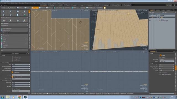
Task: Switch to the Paint layout tab
Action: pos(67,5)
